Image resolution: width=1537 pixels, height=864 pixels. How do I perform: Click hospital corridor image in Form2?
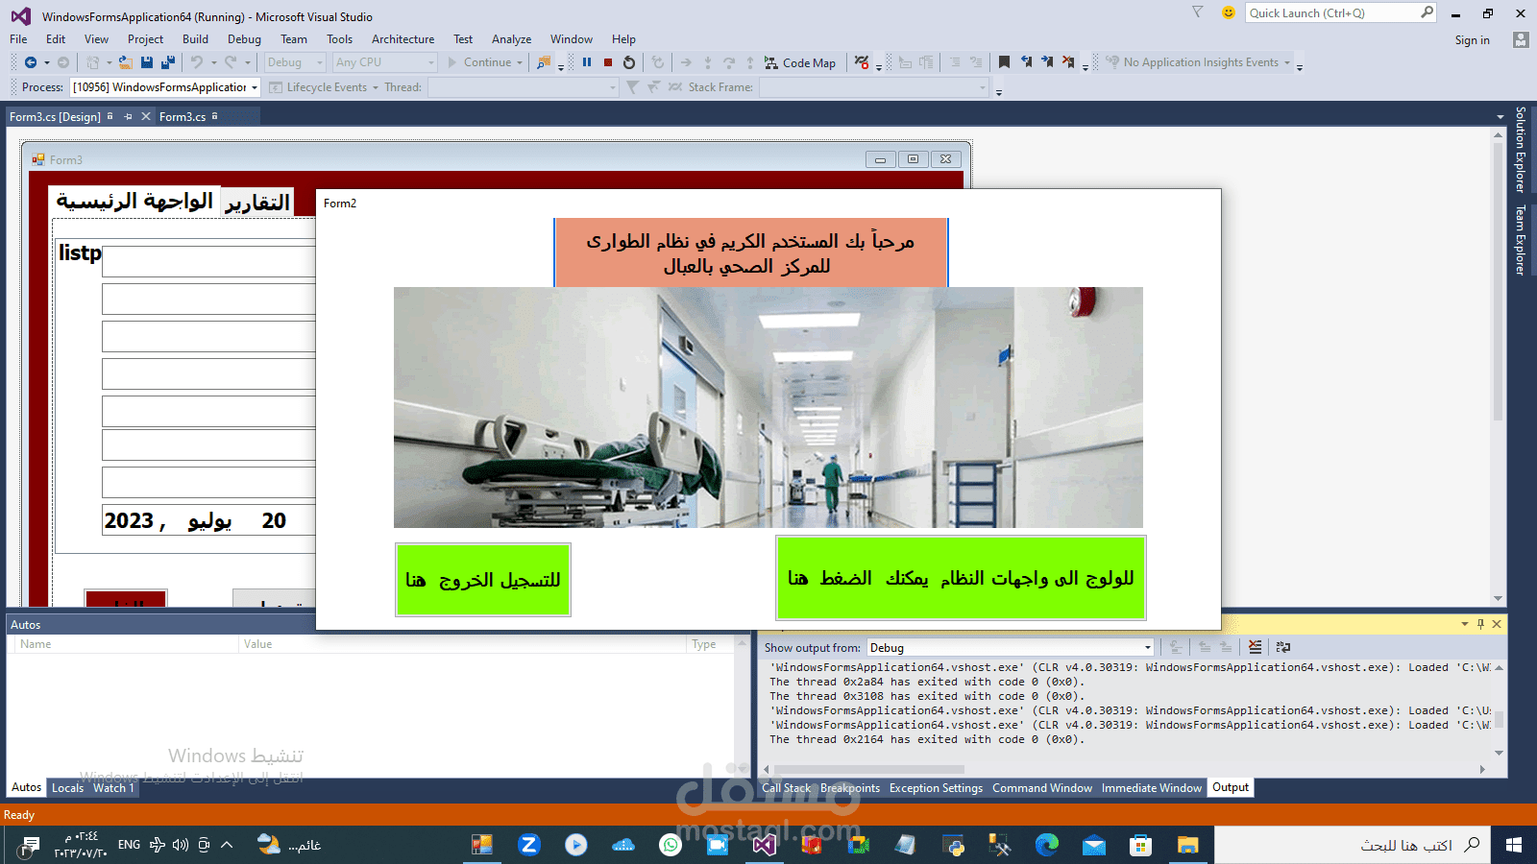768,407
